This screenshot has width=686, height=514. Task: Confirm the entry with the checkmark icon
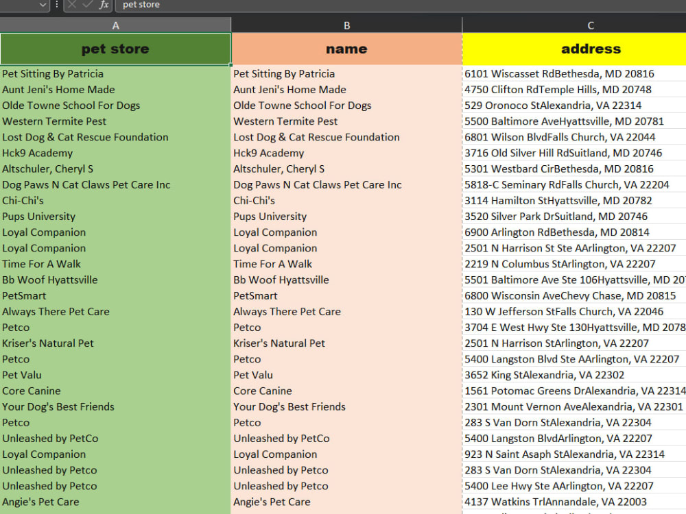point(88,5)
